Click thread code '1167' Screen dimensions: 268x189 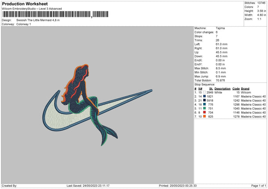pos(236,97)
